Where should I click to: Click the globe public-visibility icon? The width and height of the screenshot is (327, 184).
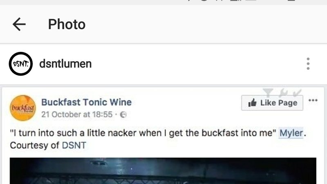pos(123,114)
